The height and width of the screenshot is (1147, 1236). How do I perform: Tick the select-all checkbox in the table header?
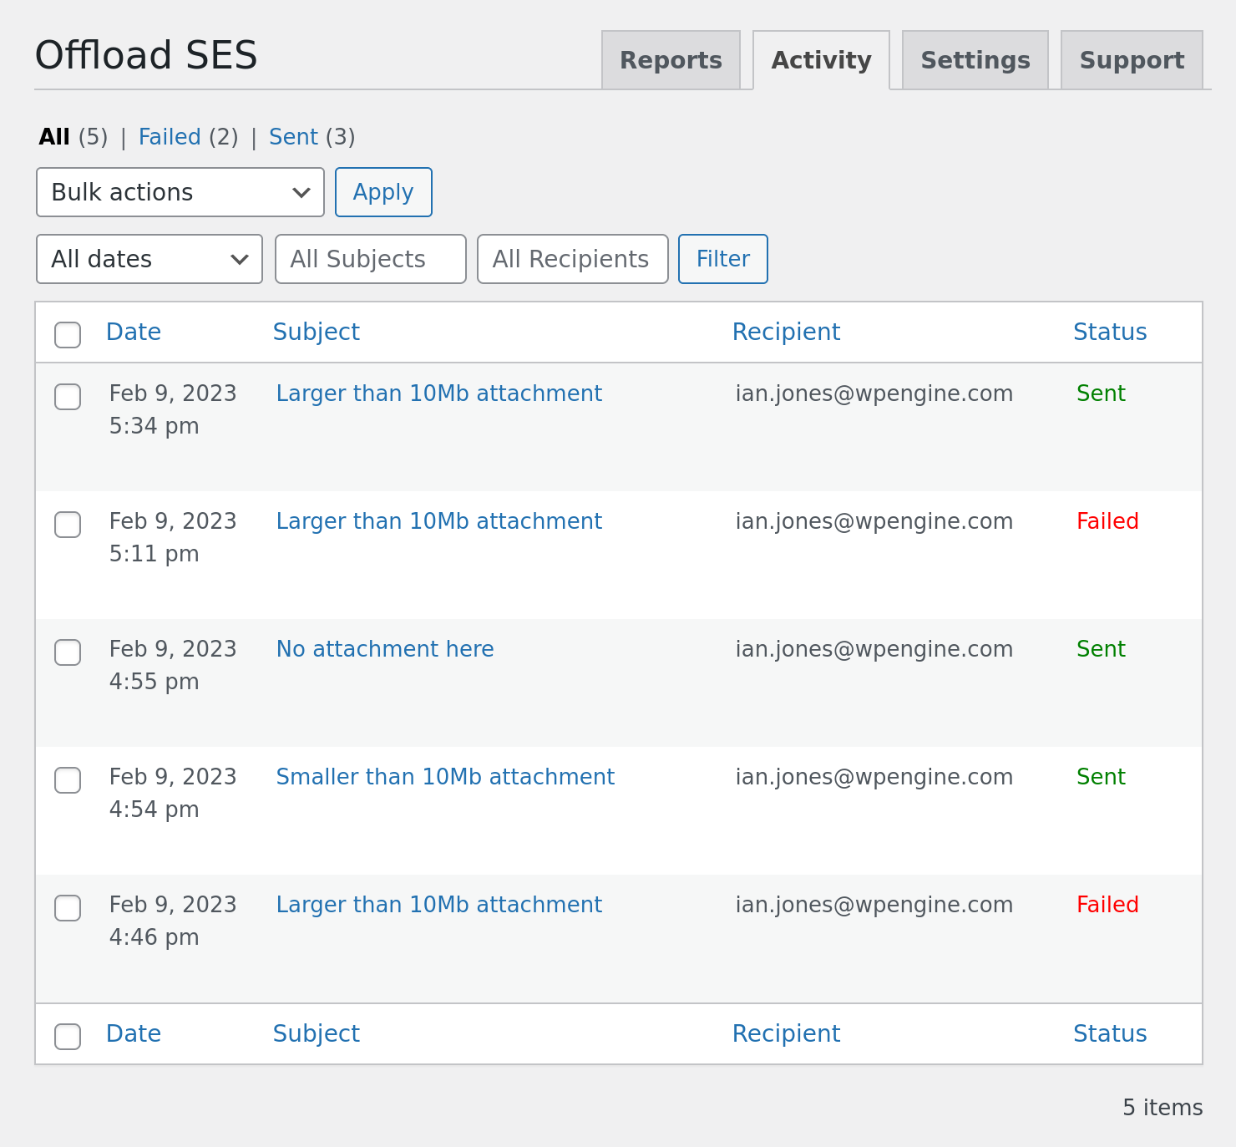point(68,334)
